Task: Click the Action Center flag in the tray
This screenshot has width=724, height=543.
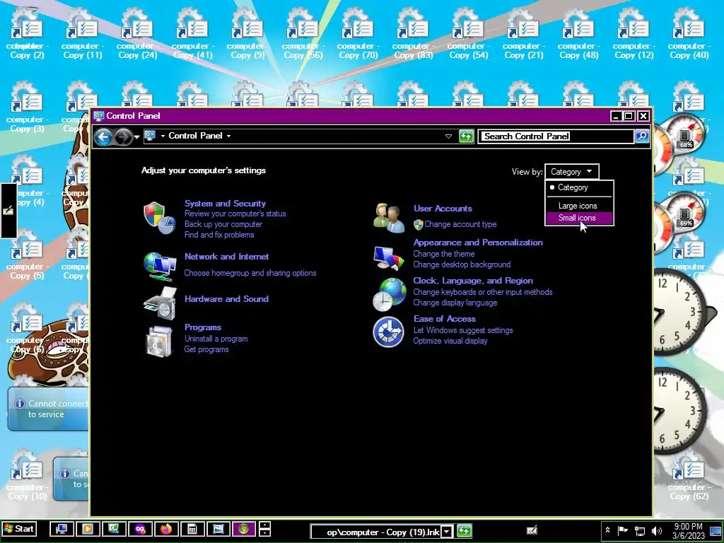Action: click(x=622, y=530)
